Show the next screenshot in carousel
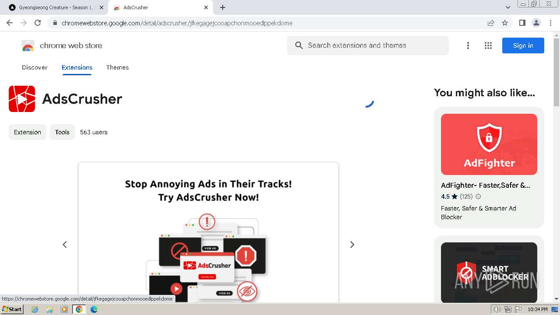Screen dimensions: 560x315 click(352, 245)
